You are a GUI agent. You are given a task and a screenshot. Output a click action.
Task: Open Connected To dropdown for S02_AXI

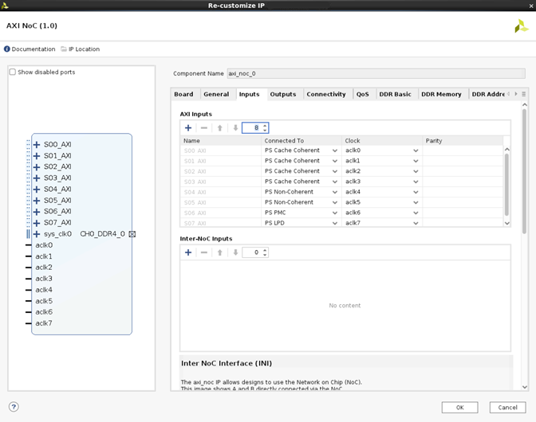point(335,171)
